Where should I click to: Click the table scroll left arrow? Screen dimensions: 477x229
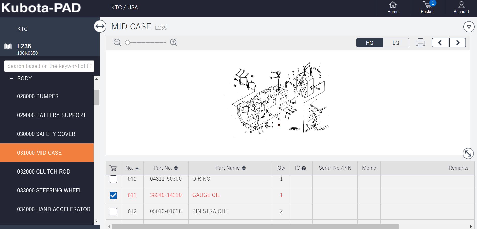(x=109, y=227)
